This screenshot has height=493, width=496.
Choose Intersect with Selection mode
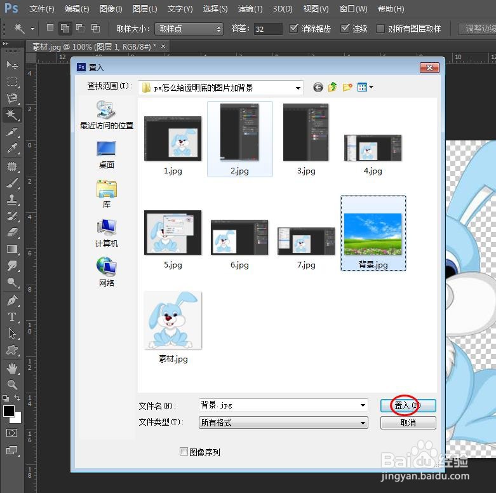(95, 28)
